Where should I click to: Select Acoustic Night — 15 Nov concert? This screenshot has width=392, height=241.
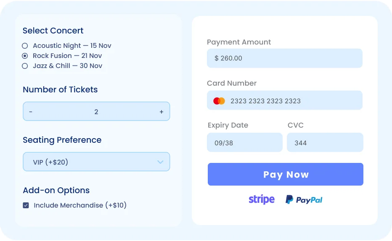click(25, 46)
